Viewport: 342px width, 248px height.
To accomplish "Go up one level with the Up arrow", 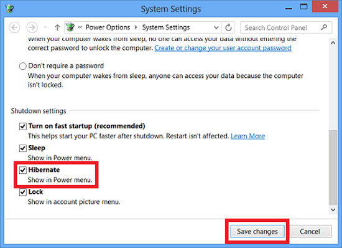I will click(57, 28).
